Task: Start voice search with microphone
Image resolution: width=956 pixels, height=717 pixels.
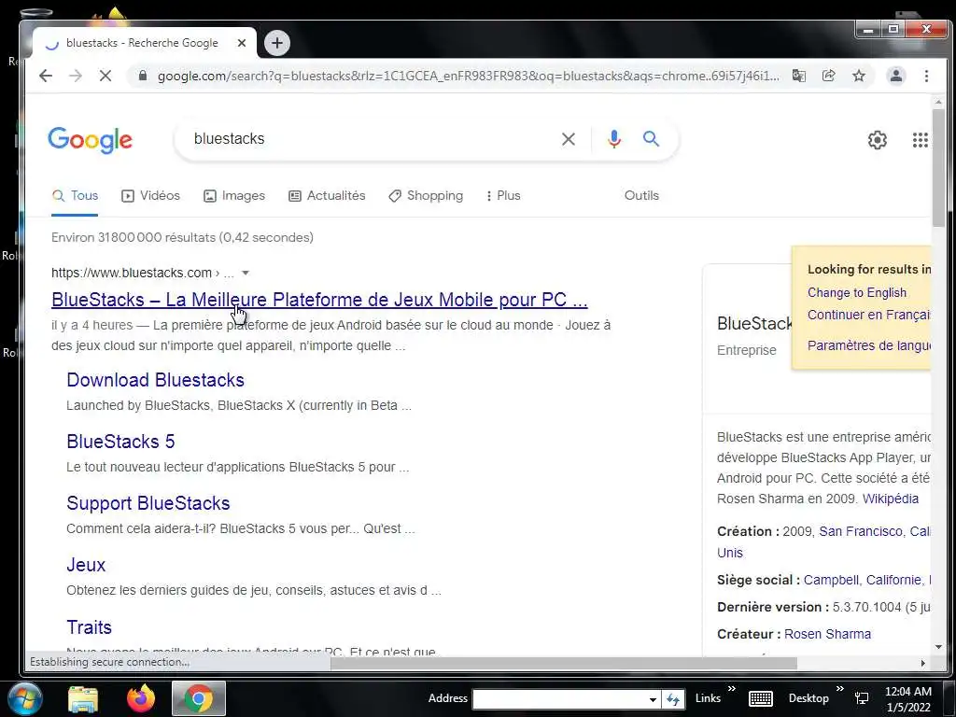Action: [x=614, y=139]
